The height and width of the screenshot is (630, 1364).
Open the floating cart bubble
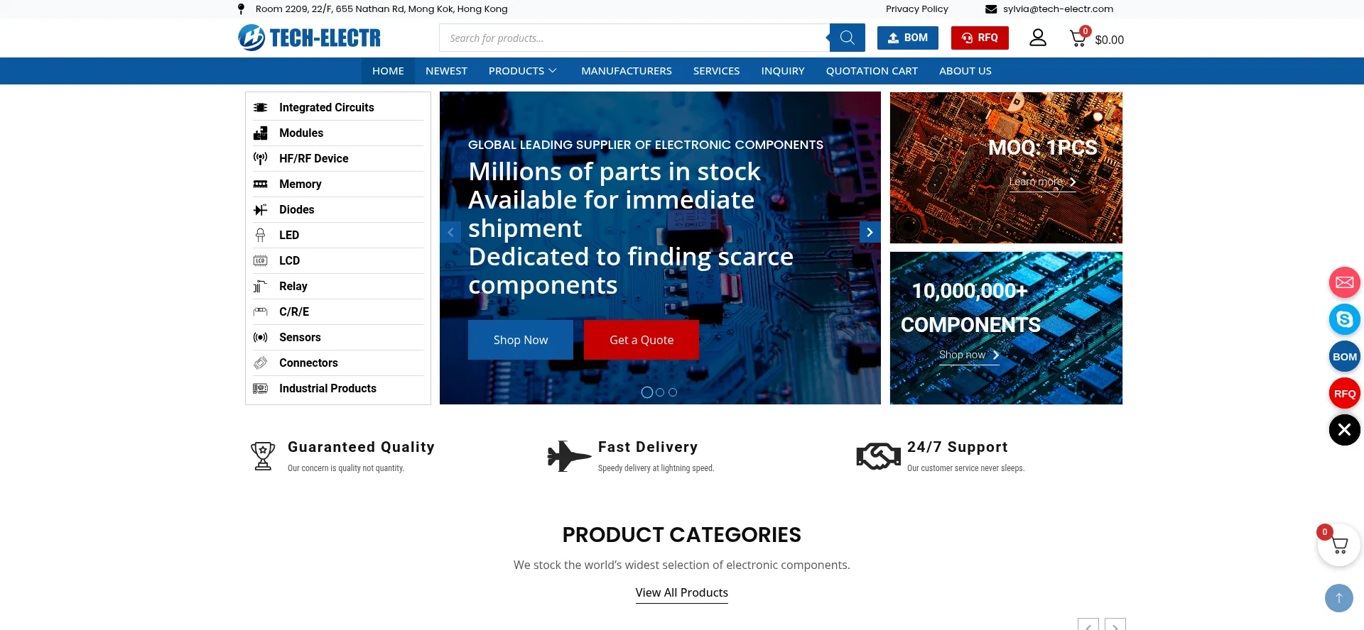click(x=1338, y=545)
